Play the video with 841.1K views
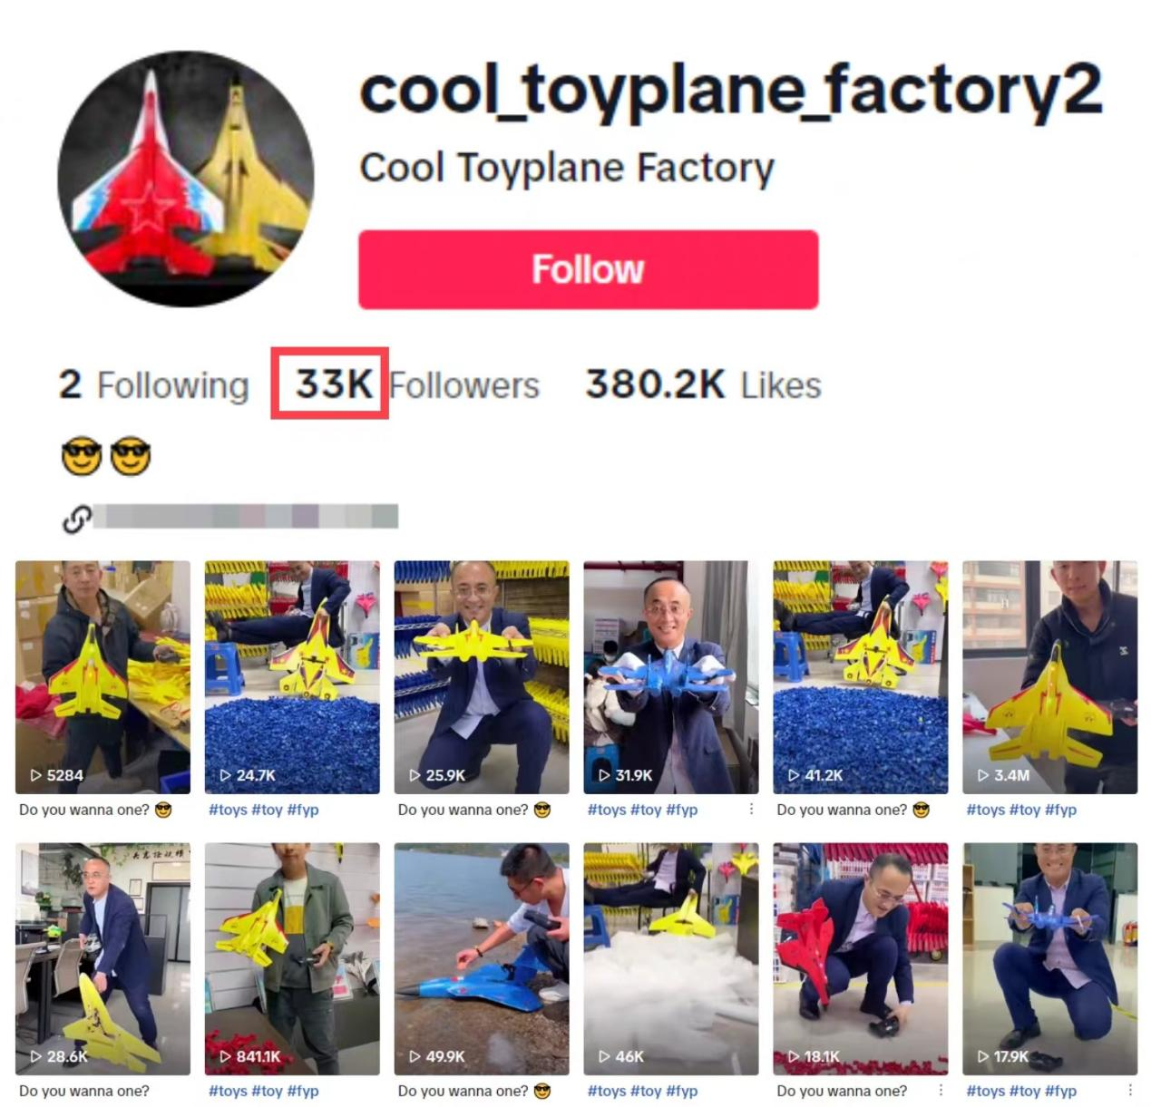The width and height of the screenshot is (1151, 1107). click(292, 959)
